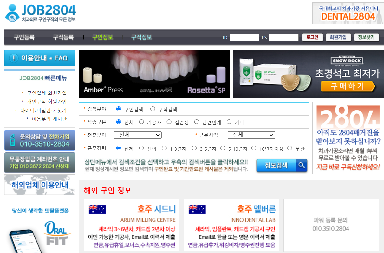The image size is (384, 253).
Task: Click the 무통장입금 계좌번호 안내 banner
Action: (x=40, y=162)
